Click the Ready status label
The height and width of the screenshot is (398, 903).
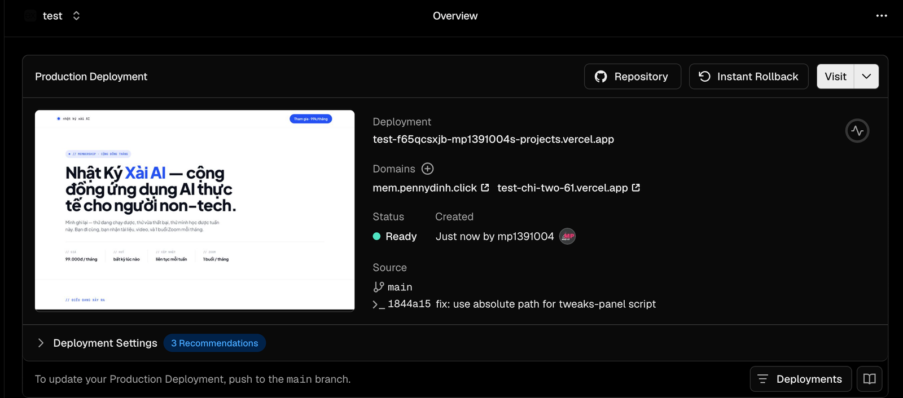click(x=401, y=236)
